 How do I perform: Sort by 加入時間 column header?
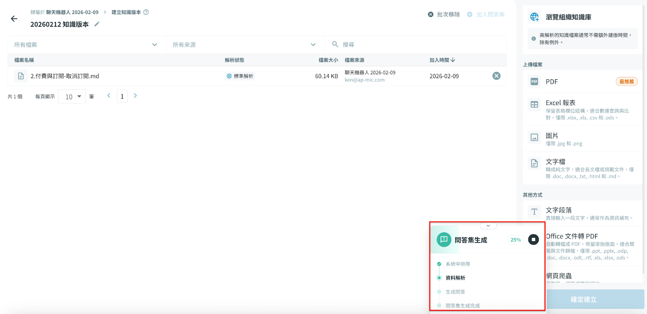point(442,60)
